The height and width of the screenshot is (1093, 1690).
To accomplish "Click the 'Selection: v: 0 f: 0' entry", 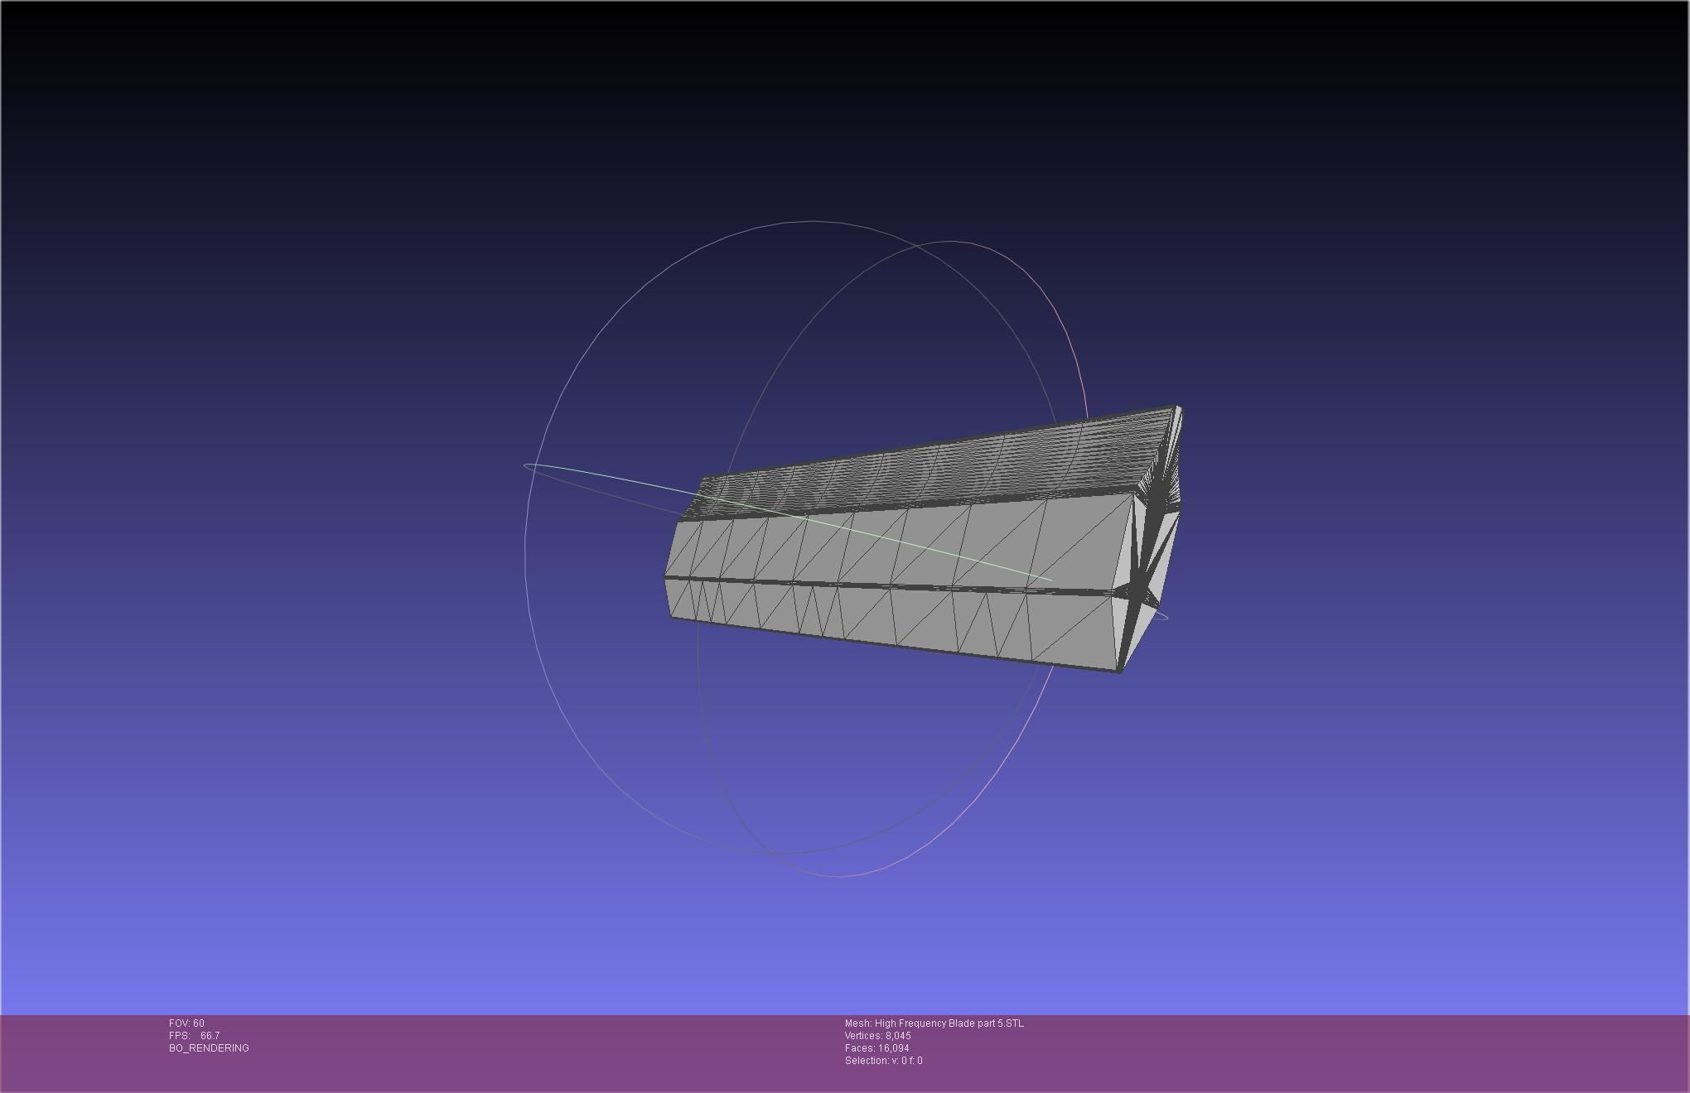I will coord(883,1061).
